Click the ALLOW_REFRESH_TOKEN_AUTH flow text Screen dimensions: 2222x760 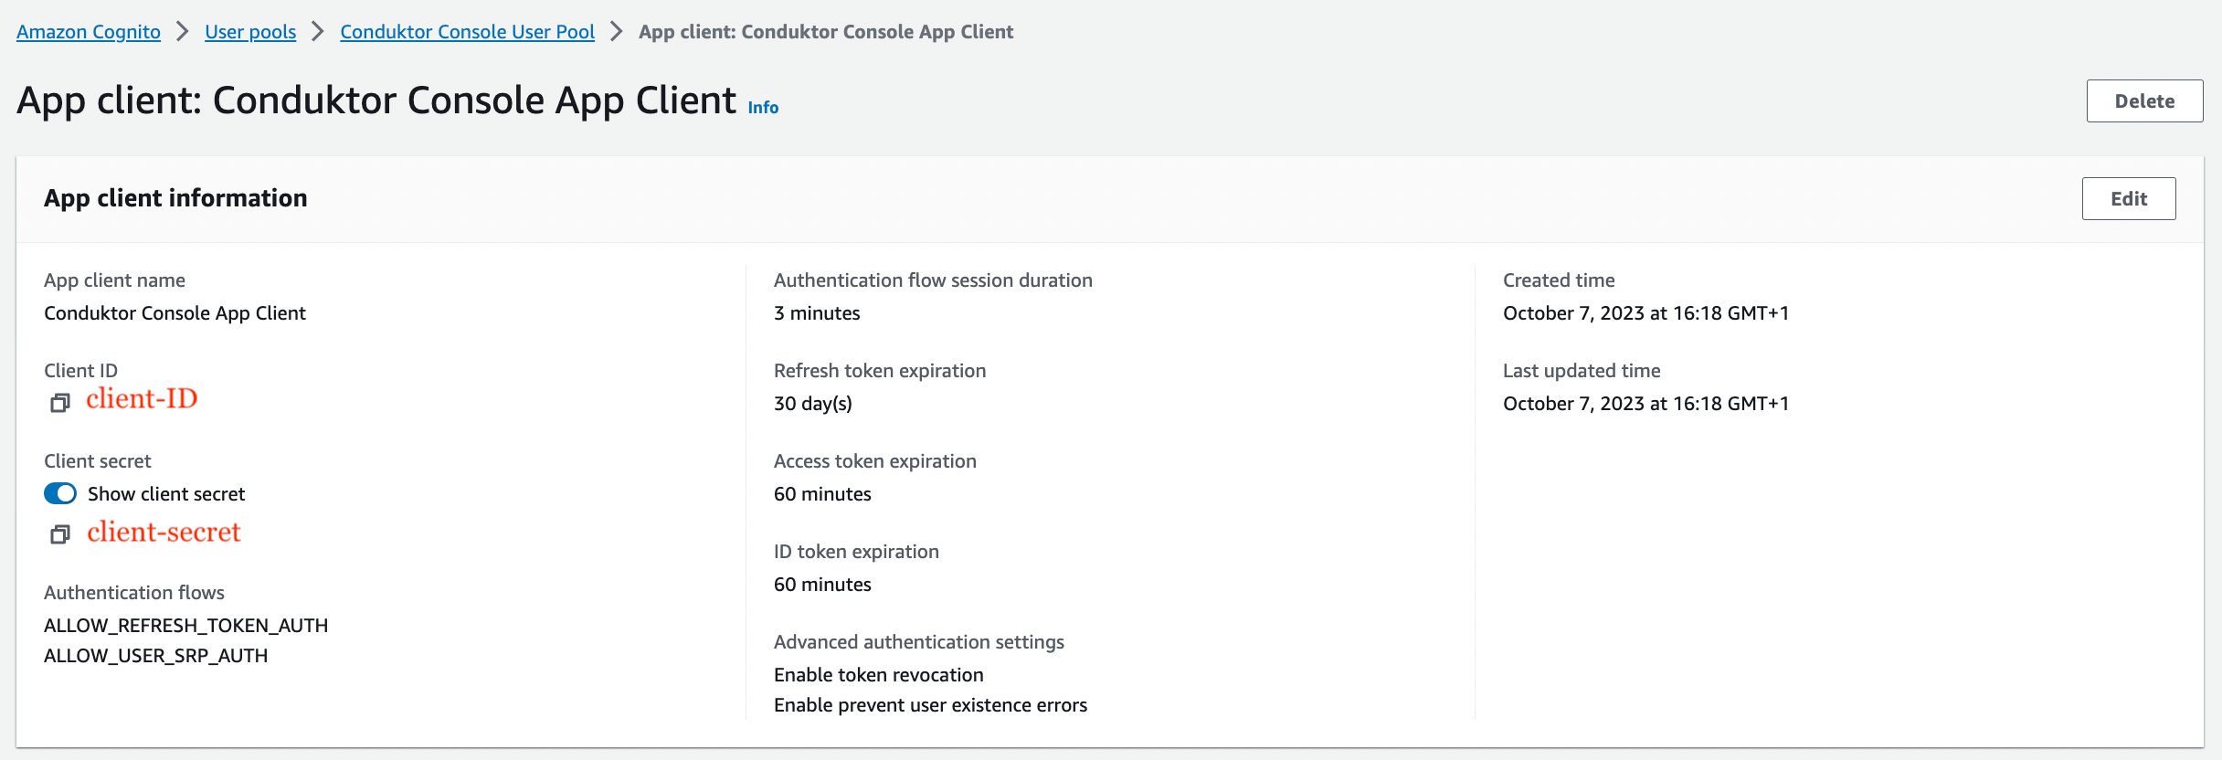186,626
